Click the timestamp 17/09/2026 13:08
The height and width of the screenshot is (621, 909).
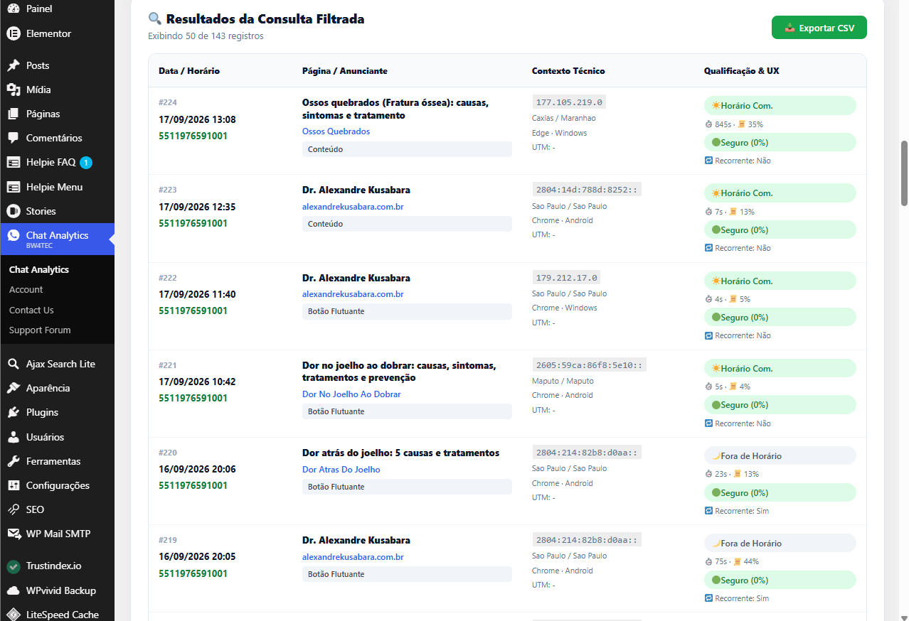click(197, 119)
